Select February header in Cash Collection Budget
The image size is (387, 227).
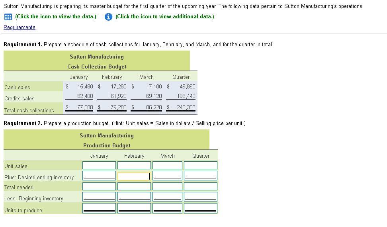tap(112, 77)
